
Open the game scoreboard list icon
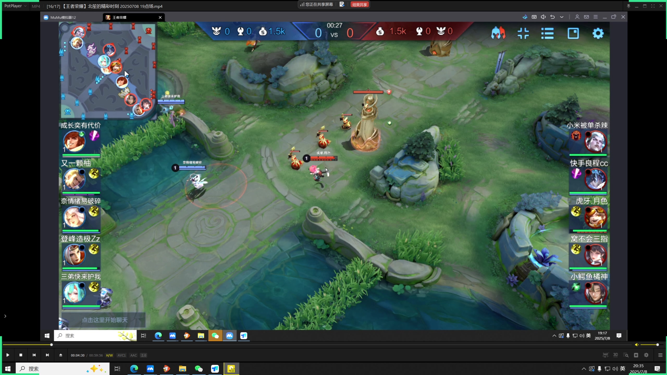(x=547, y=33)
